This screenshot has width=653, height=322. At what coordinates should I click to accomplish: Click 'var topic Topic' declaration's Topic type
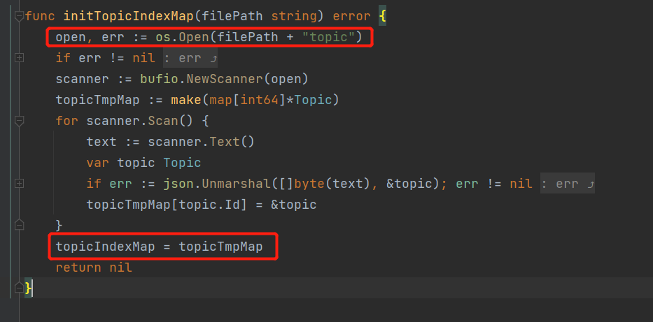coord(182,163)
